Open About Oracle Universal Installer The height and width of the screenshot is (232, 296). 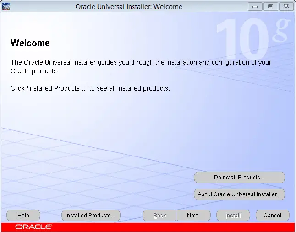(x=239, y=194)
